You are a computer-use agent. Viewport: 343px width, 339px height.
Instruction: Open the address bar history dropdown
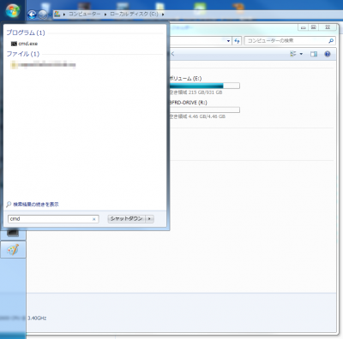[x=228, y=41]
